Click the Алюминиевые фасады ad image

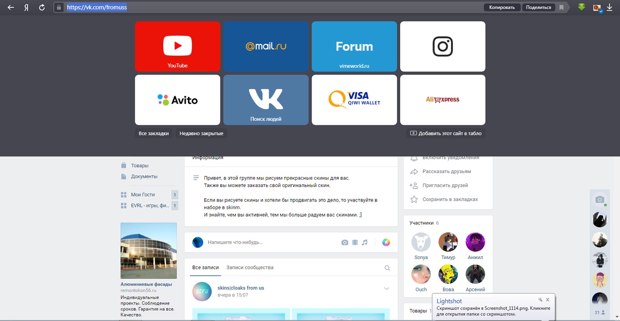click(x=149, y=250)
